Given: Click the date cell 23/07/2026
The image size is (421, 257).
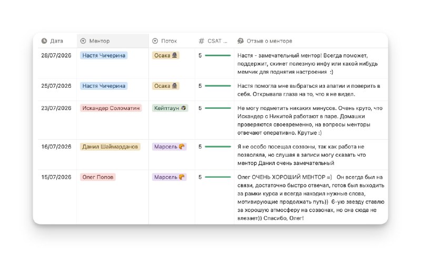Looking at the screenshot, I should pyautogui.click(x=56, y=108).
